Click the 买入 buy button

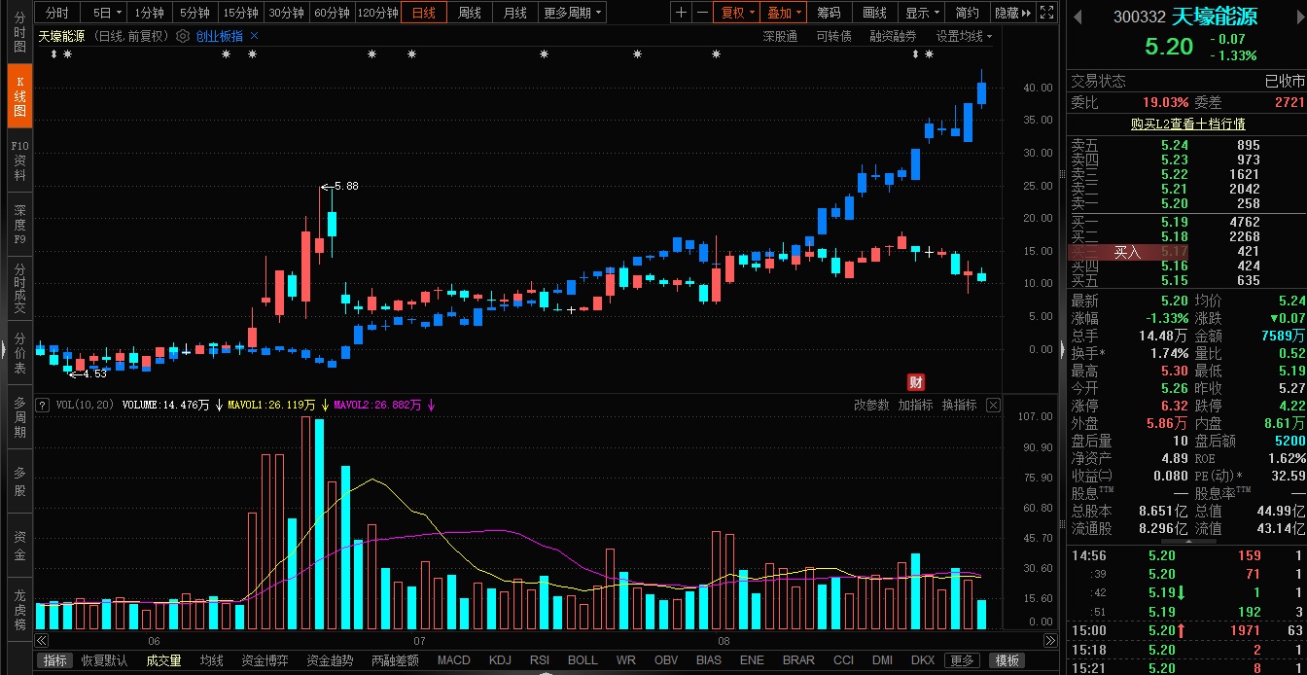coord(1127,252)
